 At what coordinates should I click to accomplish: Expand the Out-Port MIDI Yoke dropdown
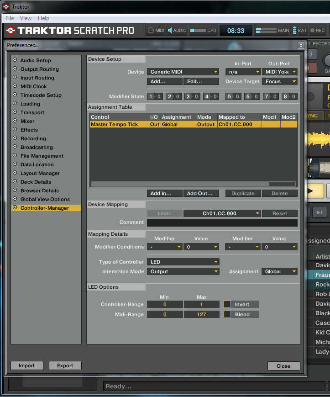(280, 72)
